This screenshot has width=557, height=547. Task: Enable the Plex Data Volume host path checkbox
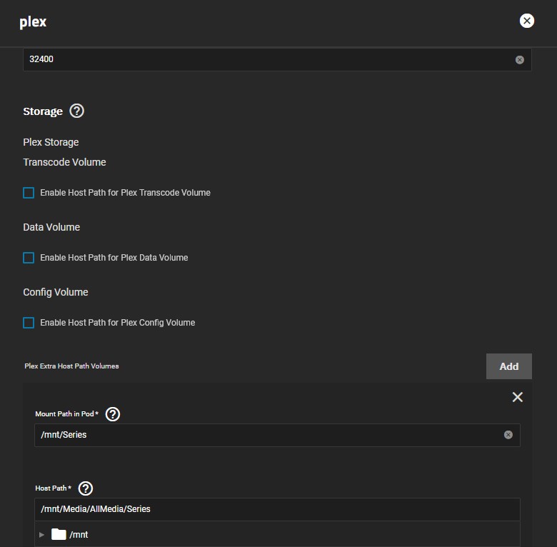pyautogui.click(x=29, y=258)
